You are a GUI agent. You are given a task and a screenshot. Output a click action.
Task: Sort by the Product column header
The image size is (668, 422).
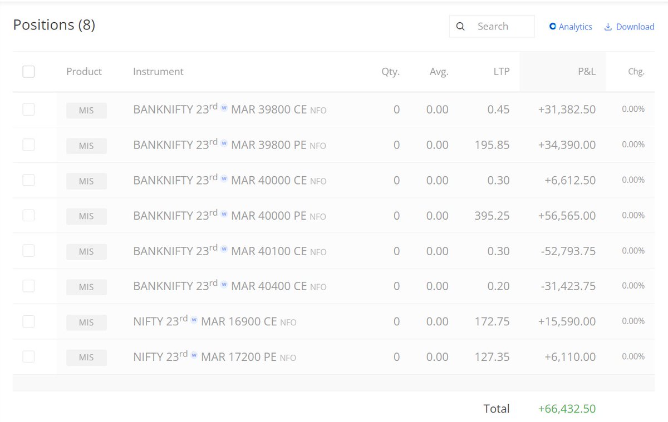tap(84, 71)
